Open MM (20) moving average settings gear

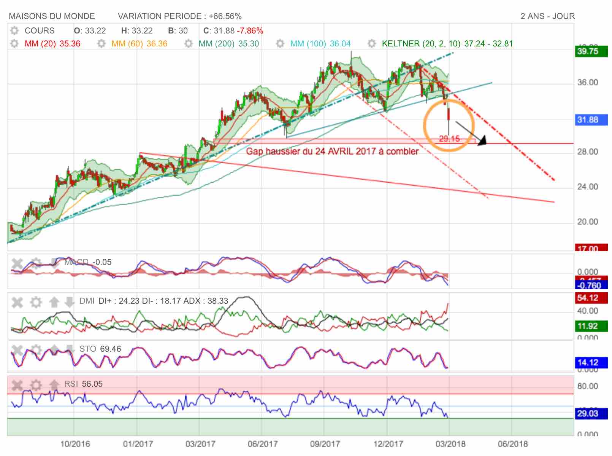[x=14, y=43]
